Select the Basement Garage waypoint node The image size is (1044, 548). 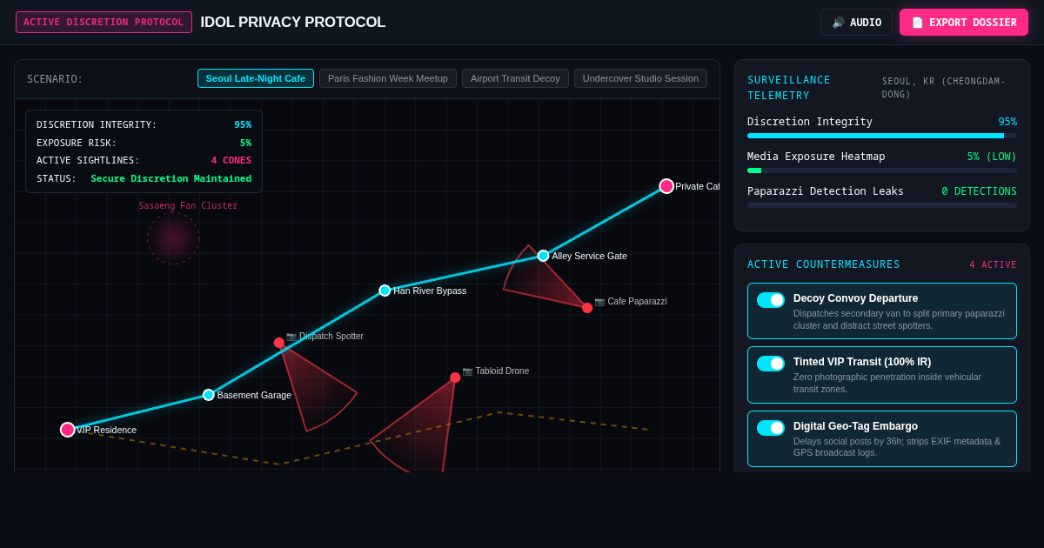[209, 395]
